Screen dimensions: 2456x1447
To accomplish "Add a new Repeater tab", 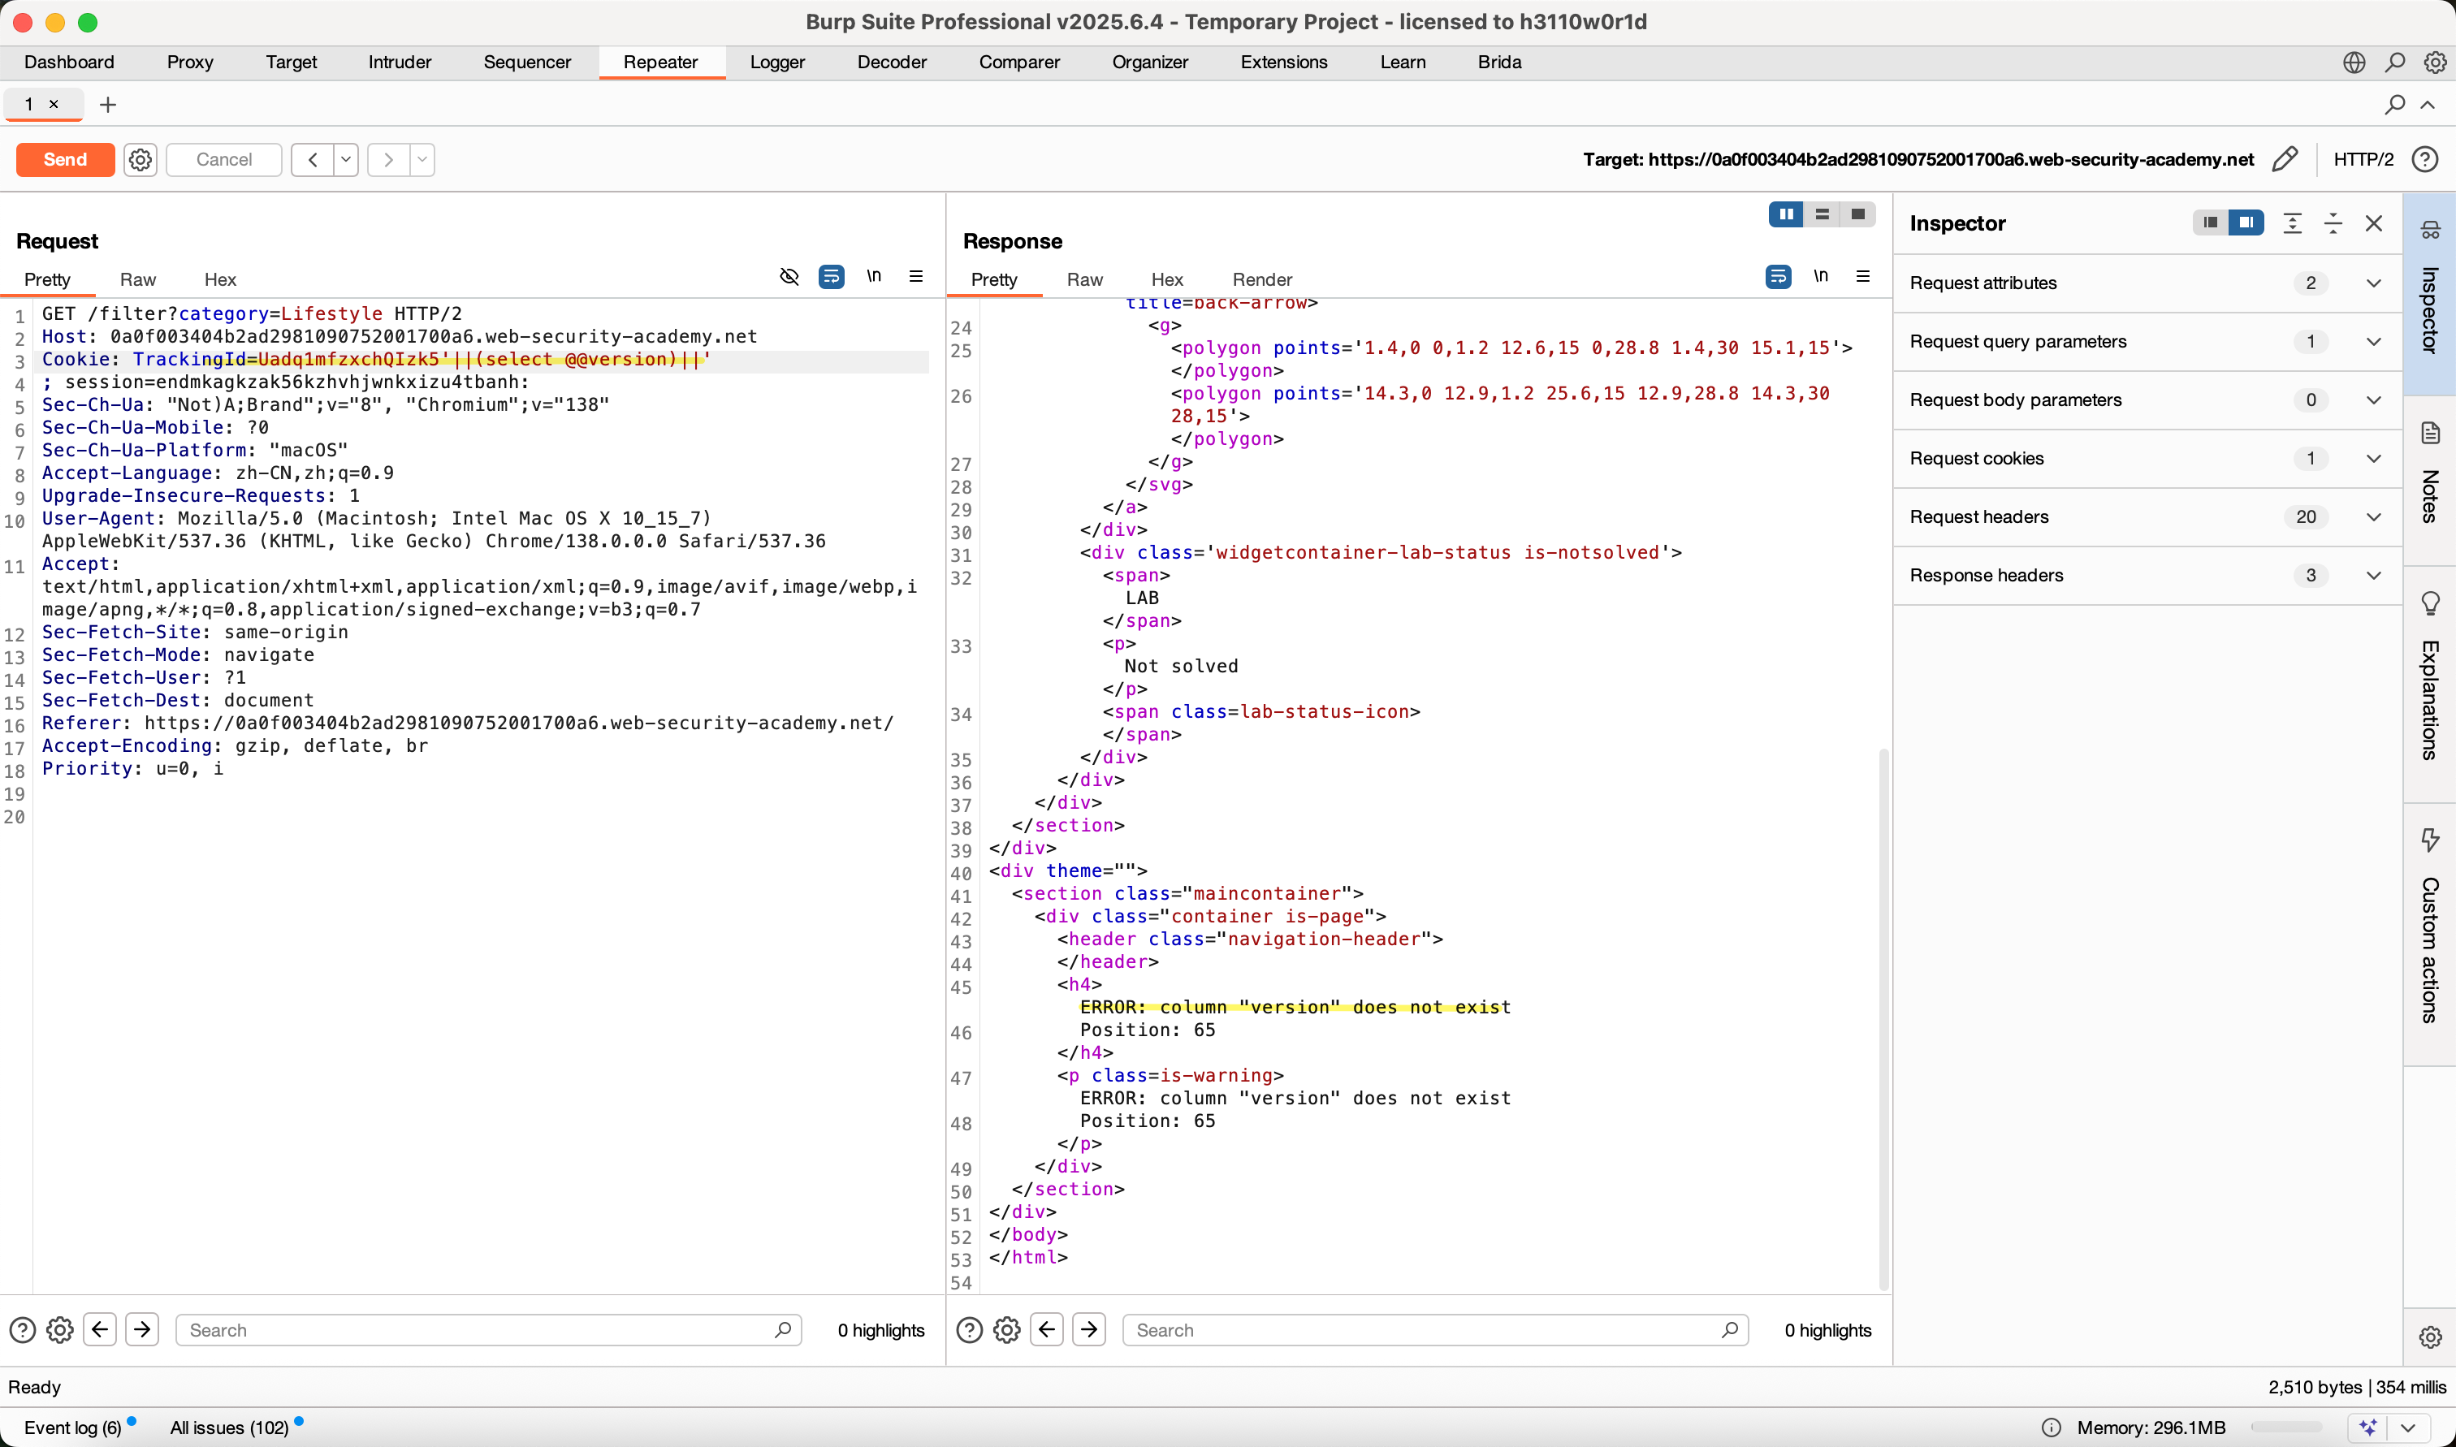I will (108, 104).
